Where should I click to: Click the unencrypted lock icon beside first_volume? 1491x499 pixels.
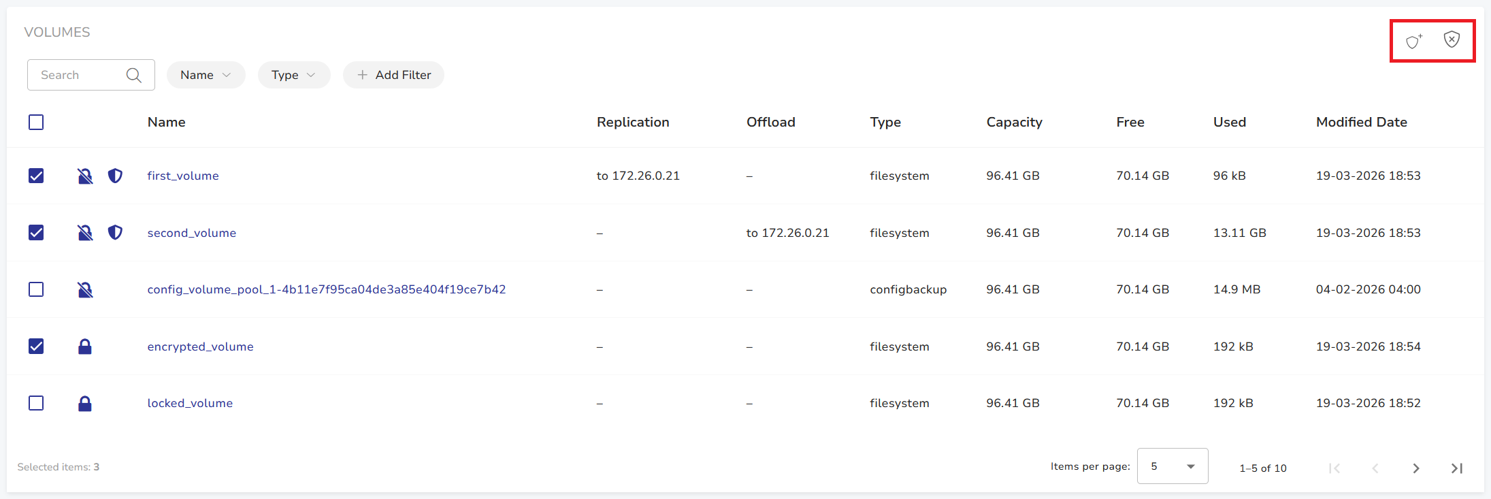coord(85,176)
